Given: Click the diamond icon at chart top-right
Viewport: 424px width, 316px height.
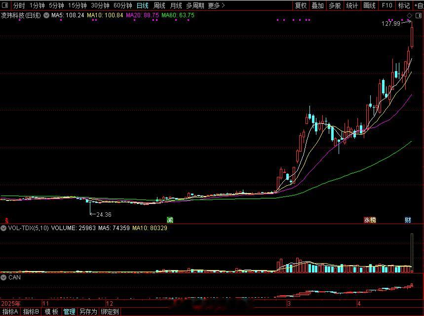Looking at the screenshot, I should coord(409,16).
